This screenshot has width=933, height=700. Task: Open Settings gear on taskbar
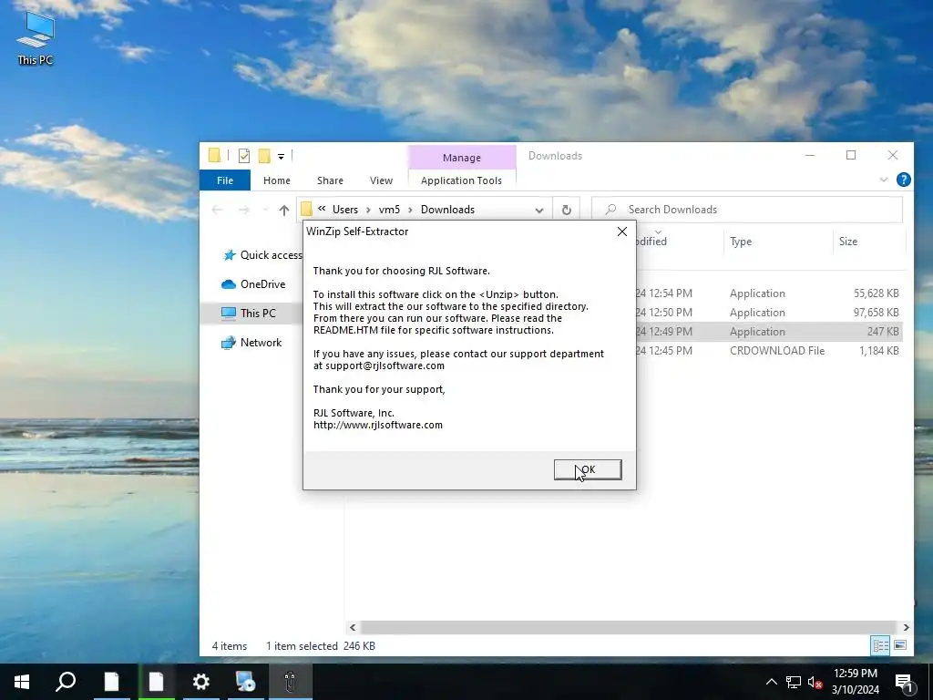[x=200, y=682]
